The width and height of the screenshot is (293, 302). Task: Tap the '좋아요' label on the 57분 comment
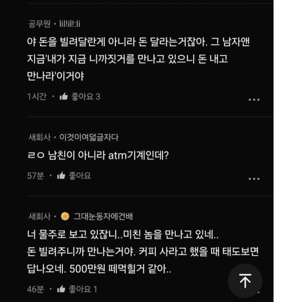80,176
